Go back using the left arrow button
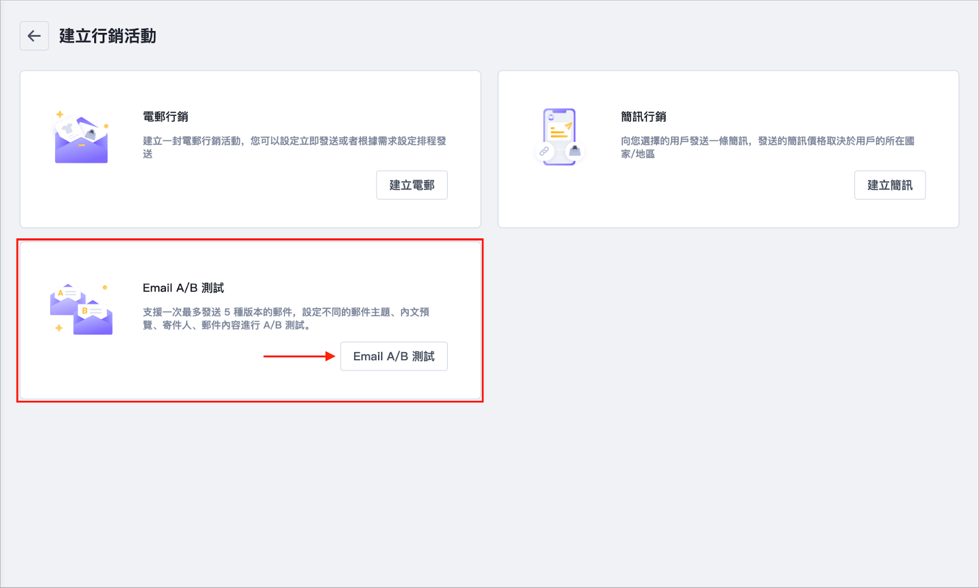 [x=34, y=36]
